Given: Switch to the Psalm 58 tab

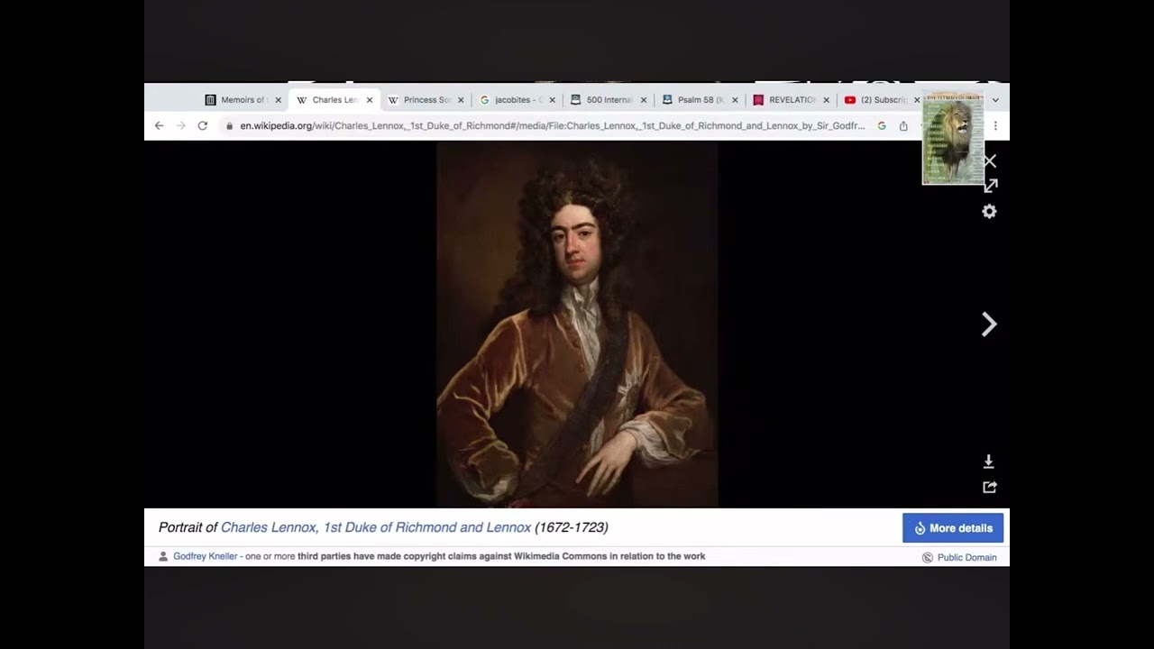Looking at the screenshot, I should 700,100.
